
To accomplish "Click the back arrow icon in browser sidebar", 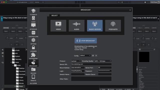I will click(3, 63).
